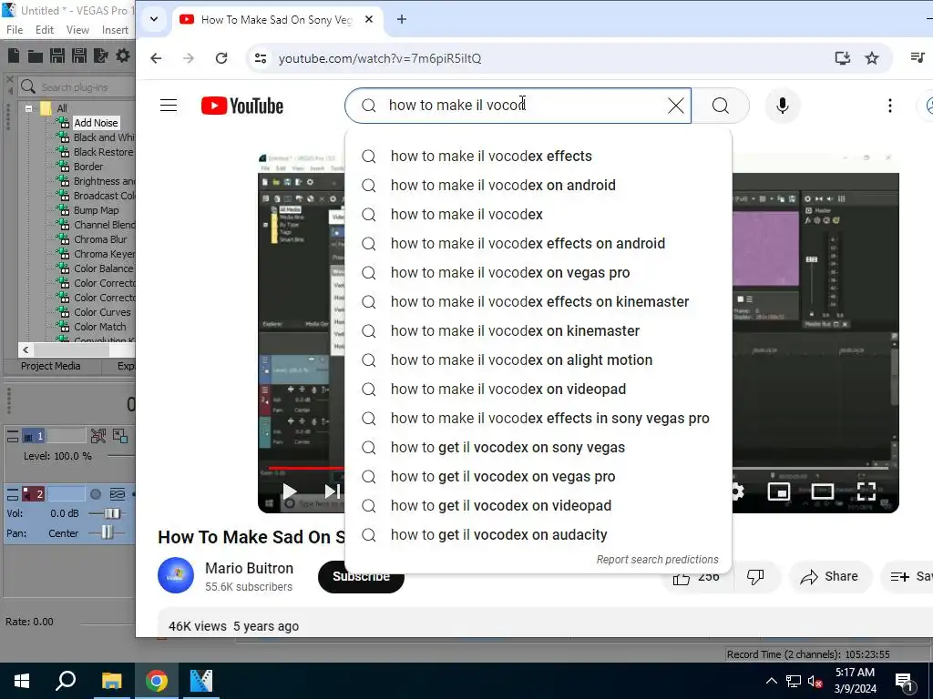Choose suggestion 'il vocodex on vegas pro'

pyautogui.click(x=538, y=272)
